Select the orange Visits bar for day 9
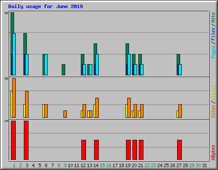Screen dimensions: 218x170 point(65,114)
